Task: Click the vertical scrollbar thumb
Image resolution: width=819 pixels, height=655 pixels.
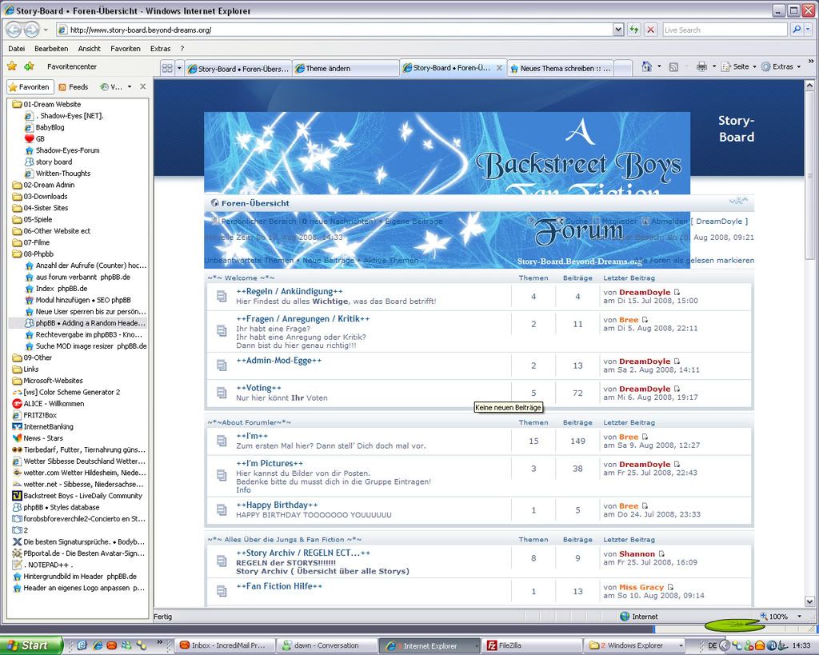Action: (809, 175)
